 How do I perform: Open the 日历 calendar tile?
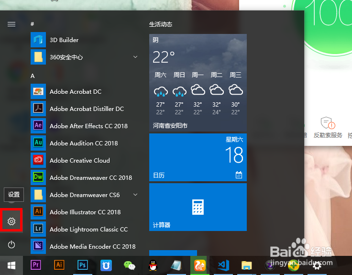pos(198,157)
